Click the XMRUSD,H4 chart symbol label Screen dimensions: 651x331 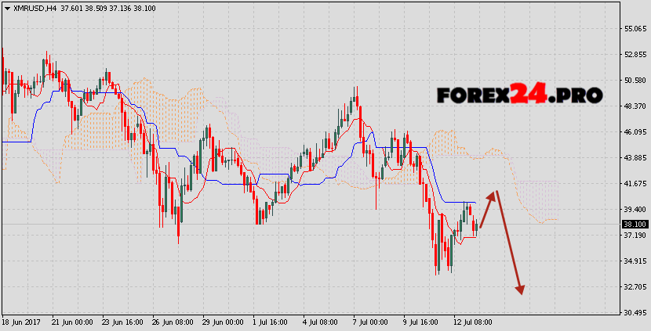[38, 7]
